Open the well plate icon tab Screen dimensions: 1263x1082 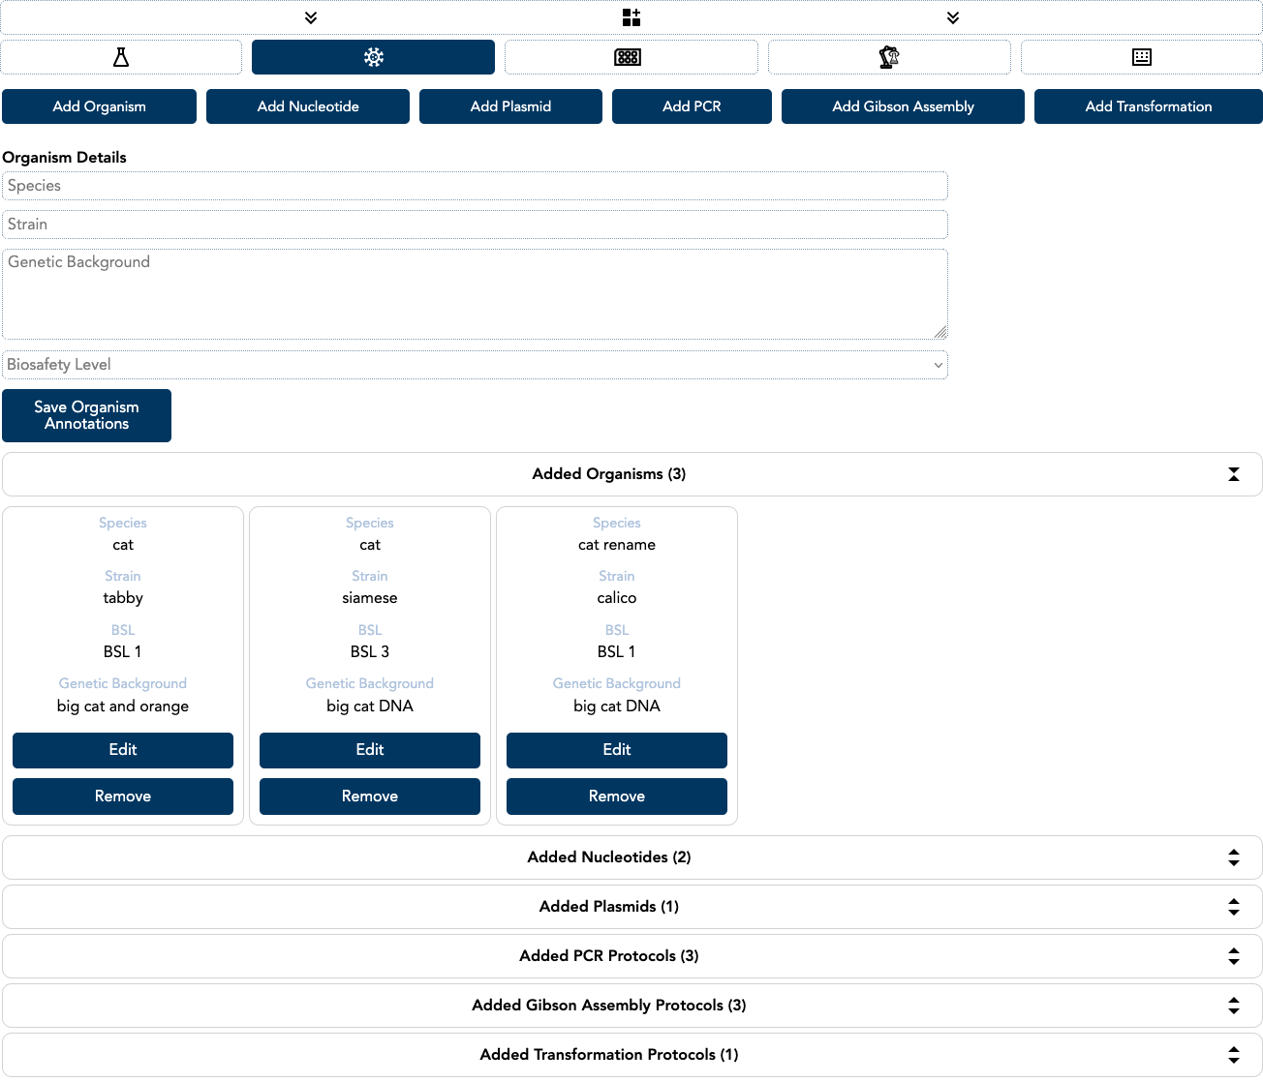pyautogui.click(x=628, y=57)
